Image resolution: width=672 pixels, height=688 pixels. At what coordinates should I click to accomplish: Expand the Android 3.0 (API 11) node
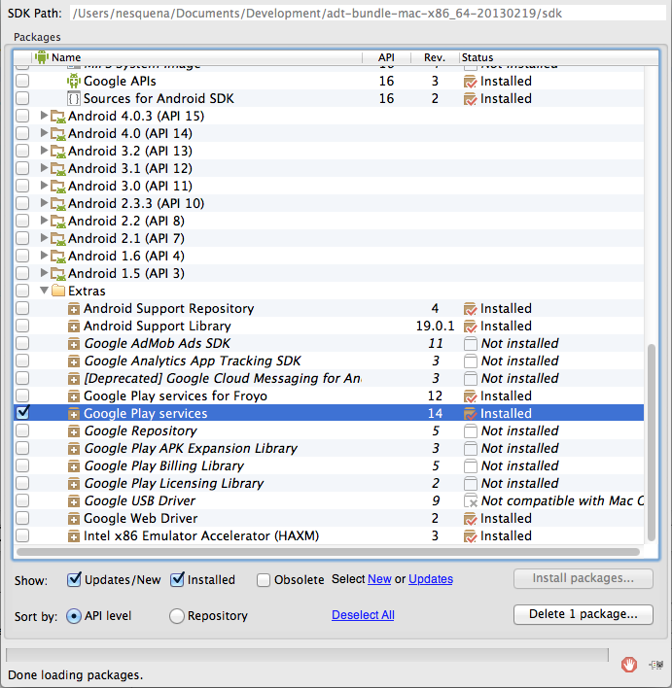click(x=44, y=186)
